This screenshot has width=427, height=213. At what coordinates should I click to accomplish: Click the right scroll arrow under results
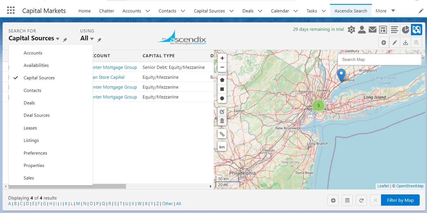pyautogui.click(x=211, y=186)
